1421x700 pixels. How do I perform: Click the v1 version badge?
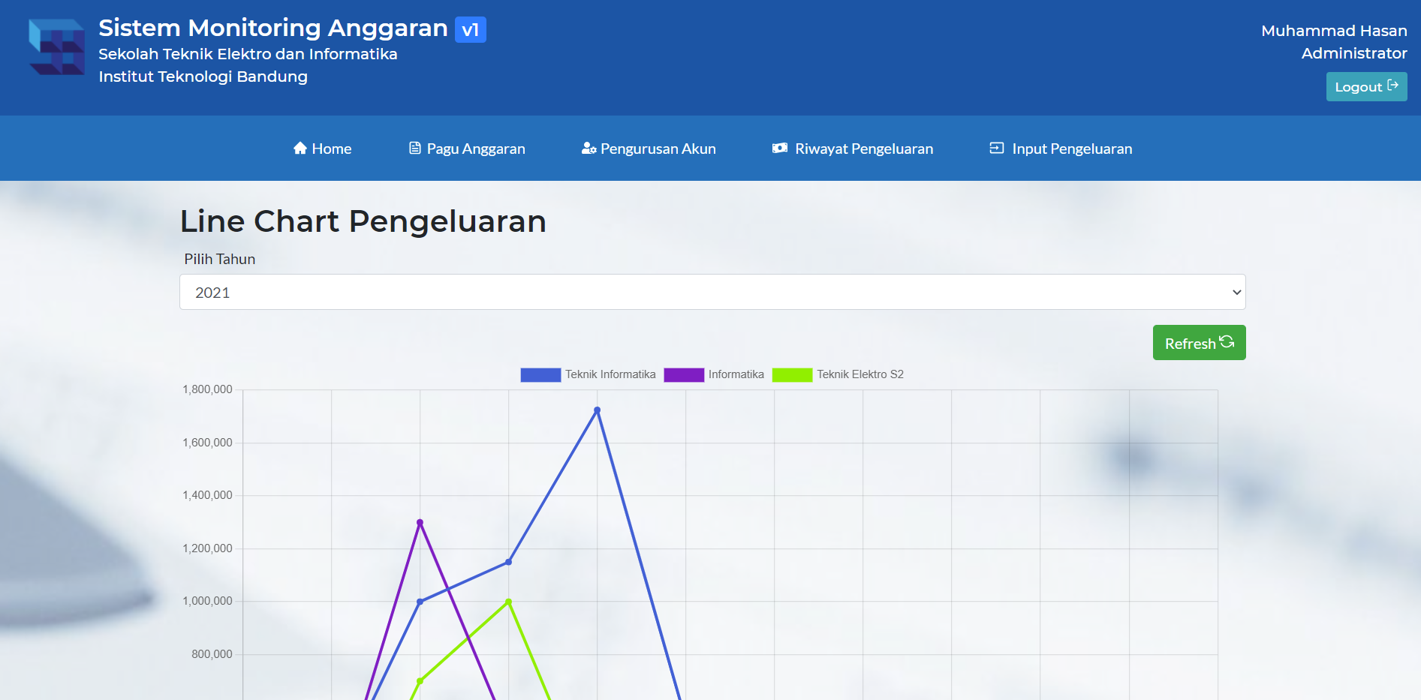click(471, 30)
